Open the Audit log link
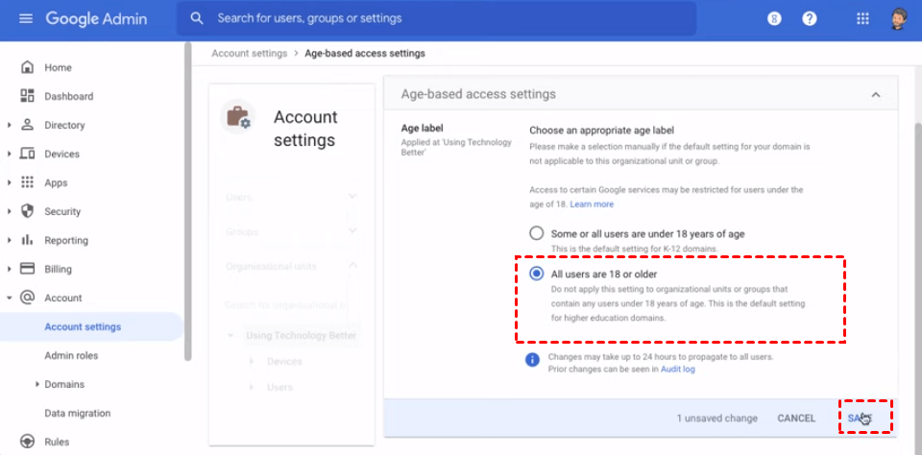Image resolution: width=922 pixels, height=455 pixels. pos(677,369)
